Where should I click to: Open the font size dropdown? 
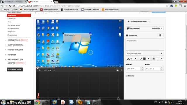pyautogui.click(x=132, y=59)
